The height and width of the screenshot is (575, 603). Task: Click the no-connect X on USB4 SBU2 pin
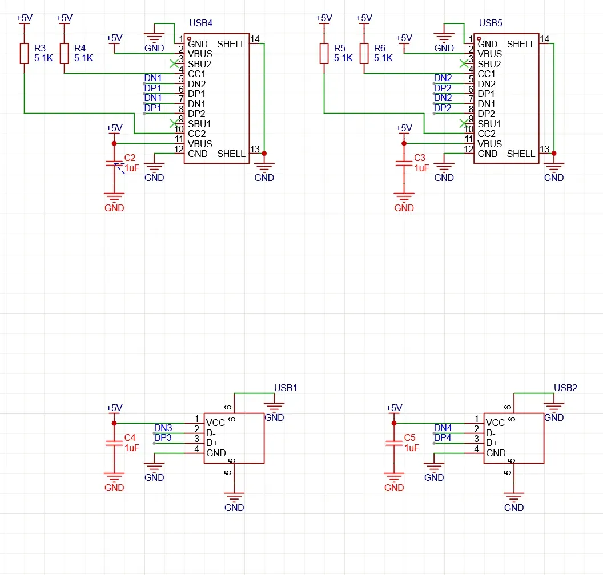pyautogui.click(x=174, y=63)
